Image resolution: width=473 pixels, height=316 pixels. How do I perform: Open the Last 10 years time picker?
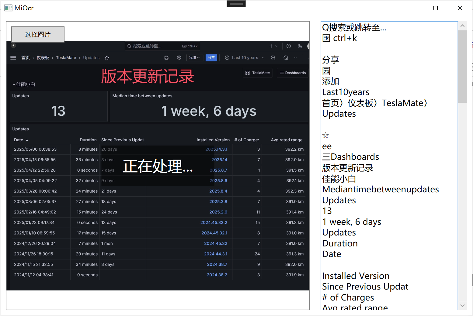[245, 58]
